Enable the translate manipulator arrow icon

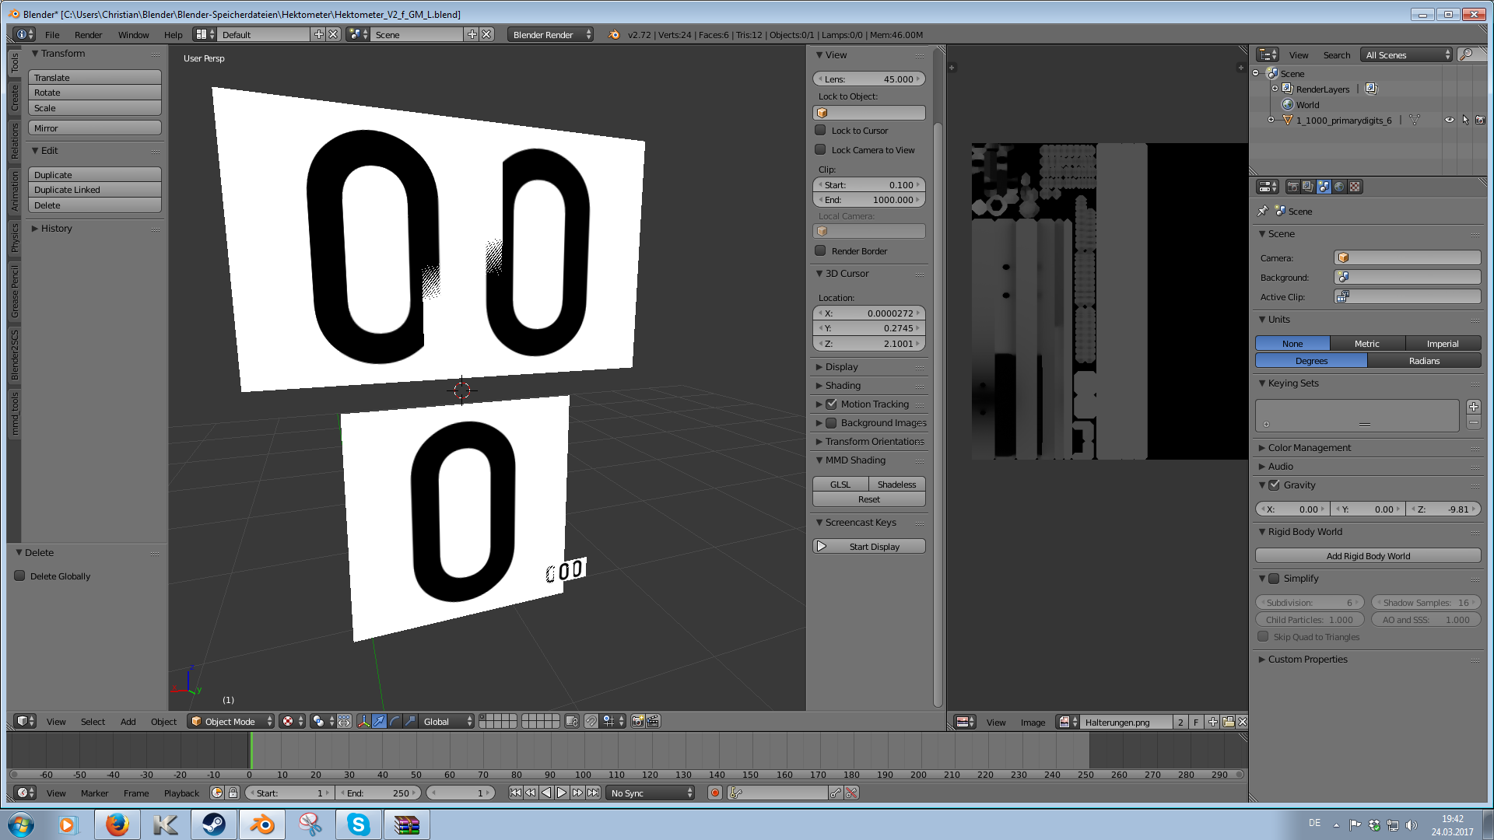(x=379, y=722)
